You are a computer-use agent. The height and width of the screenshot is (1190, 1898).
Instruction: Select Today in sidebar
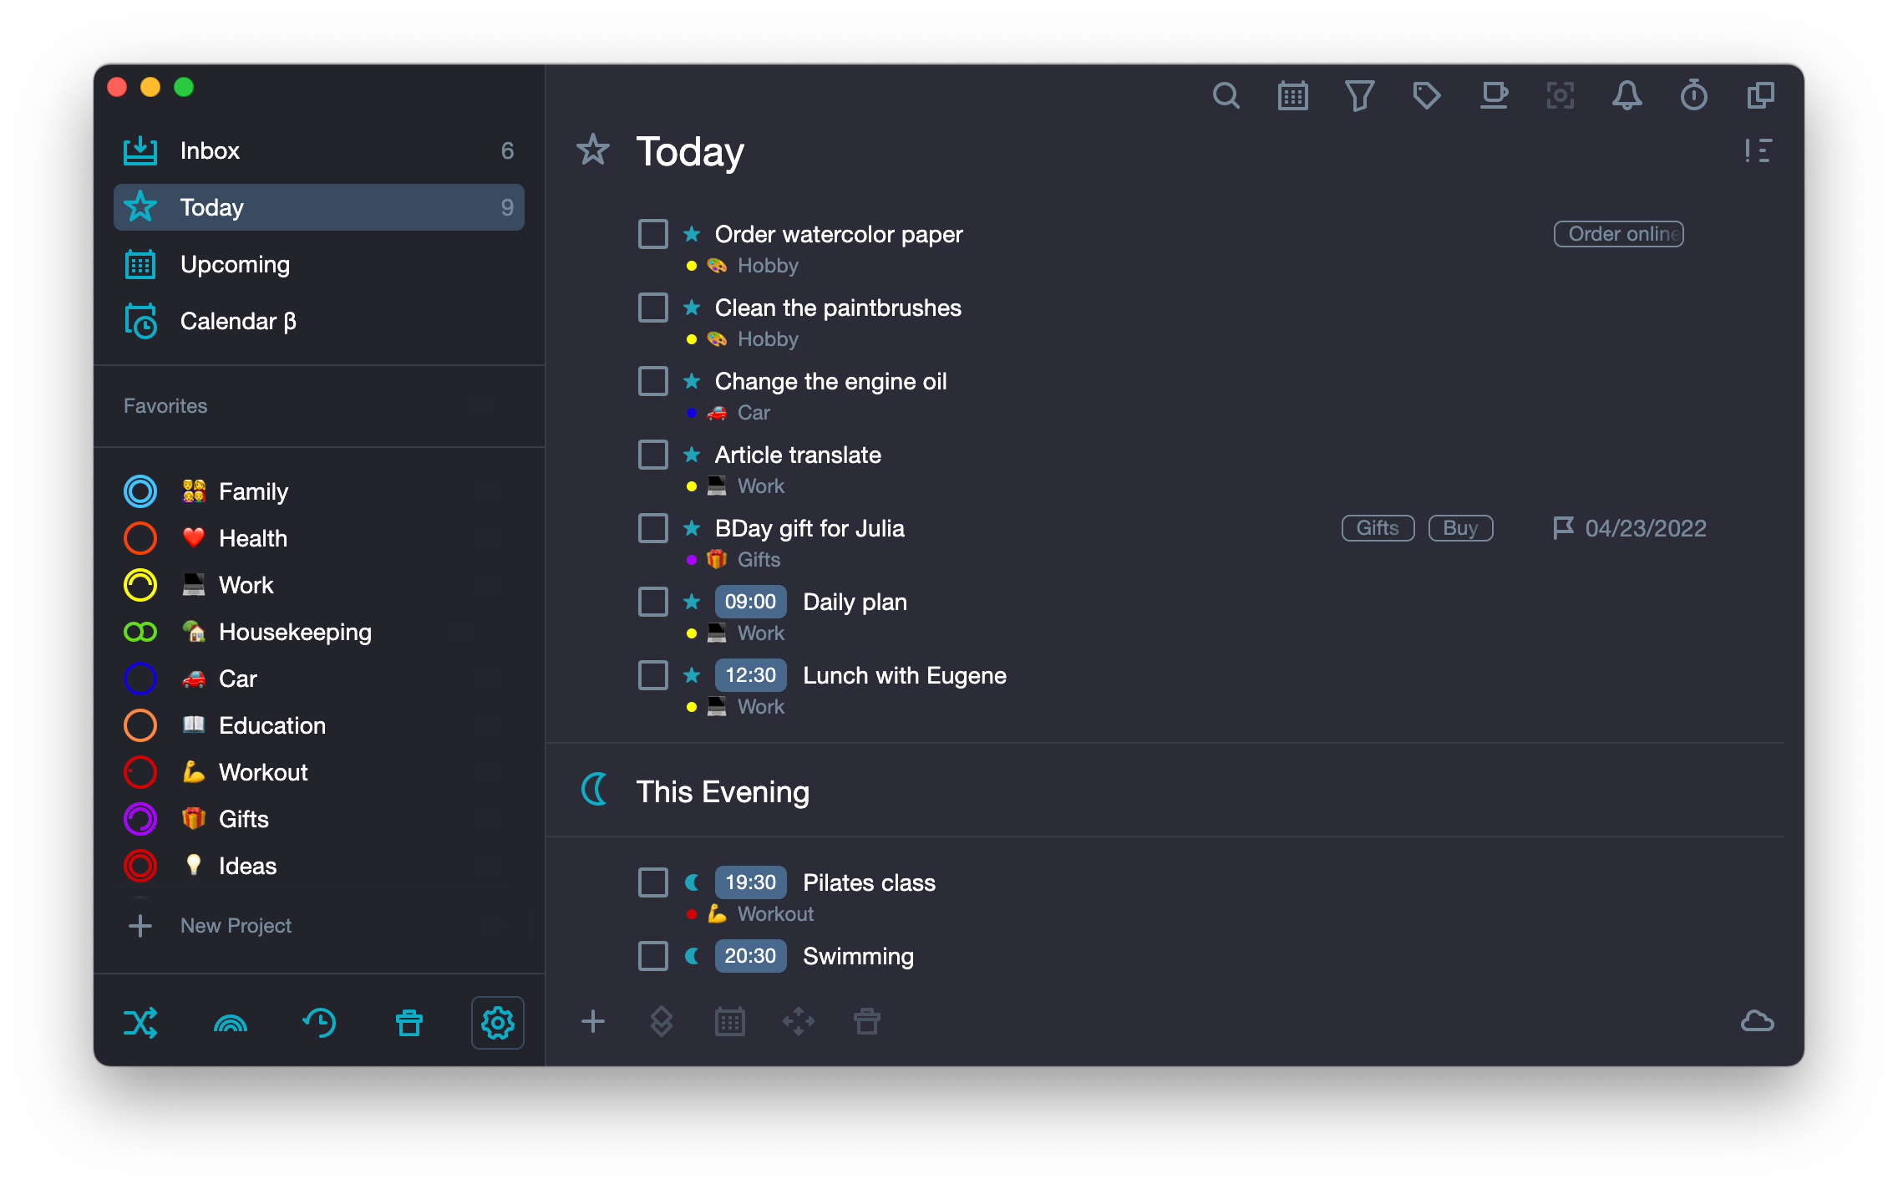coord(319,207)
